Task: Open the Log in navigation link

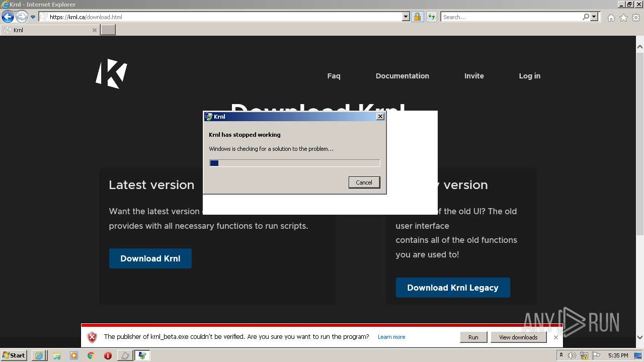Action: 530,76
